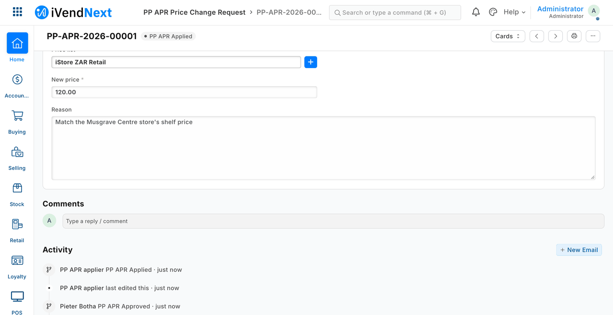Open the Buying cart icon
613x315 pixels.
(17, 115)
